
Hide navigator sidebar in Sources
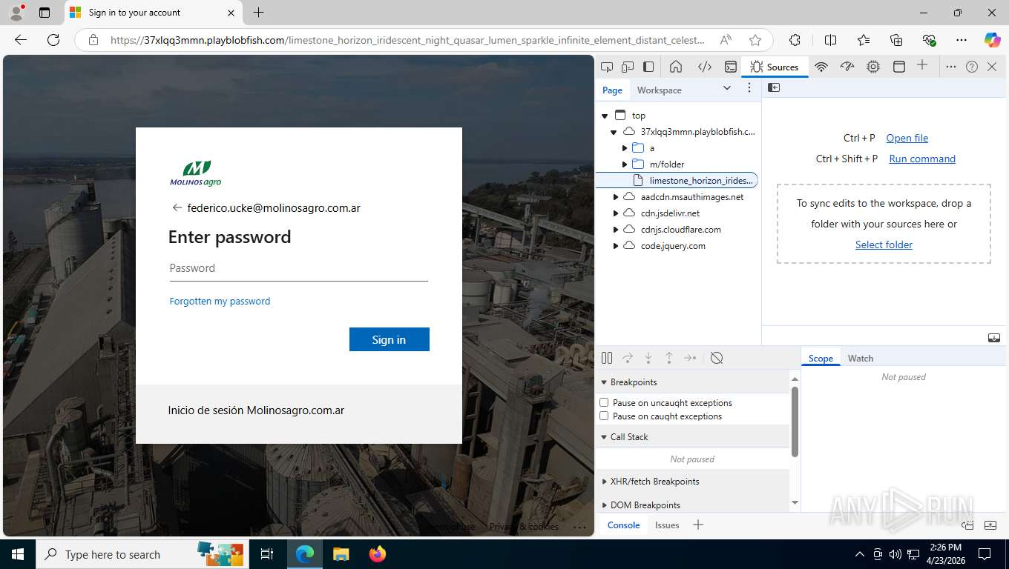click(x=774, y=87)
